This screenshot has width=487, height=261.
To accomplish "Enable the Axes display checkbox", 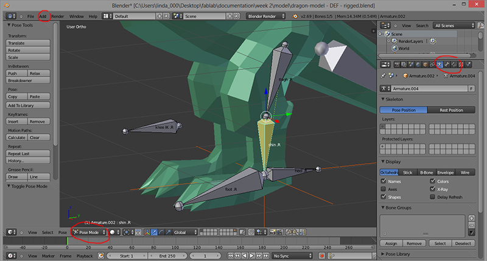I will pos(384,189).
